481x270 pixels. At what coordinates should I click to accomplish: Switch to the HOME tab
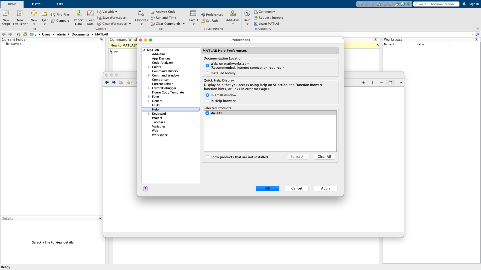click(x=12, y=4)
